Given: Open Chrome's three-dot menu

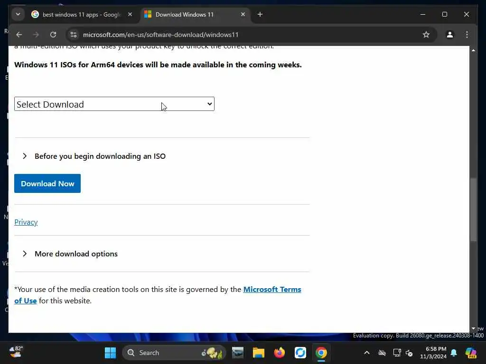Looking at the screenshot, I should 467,35.
